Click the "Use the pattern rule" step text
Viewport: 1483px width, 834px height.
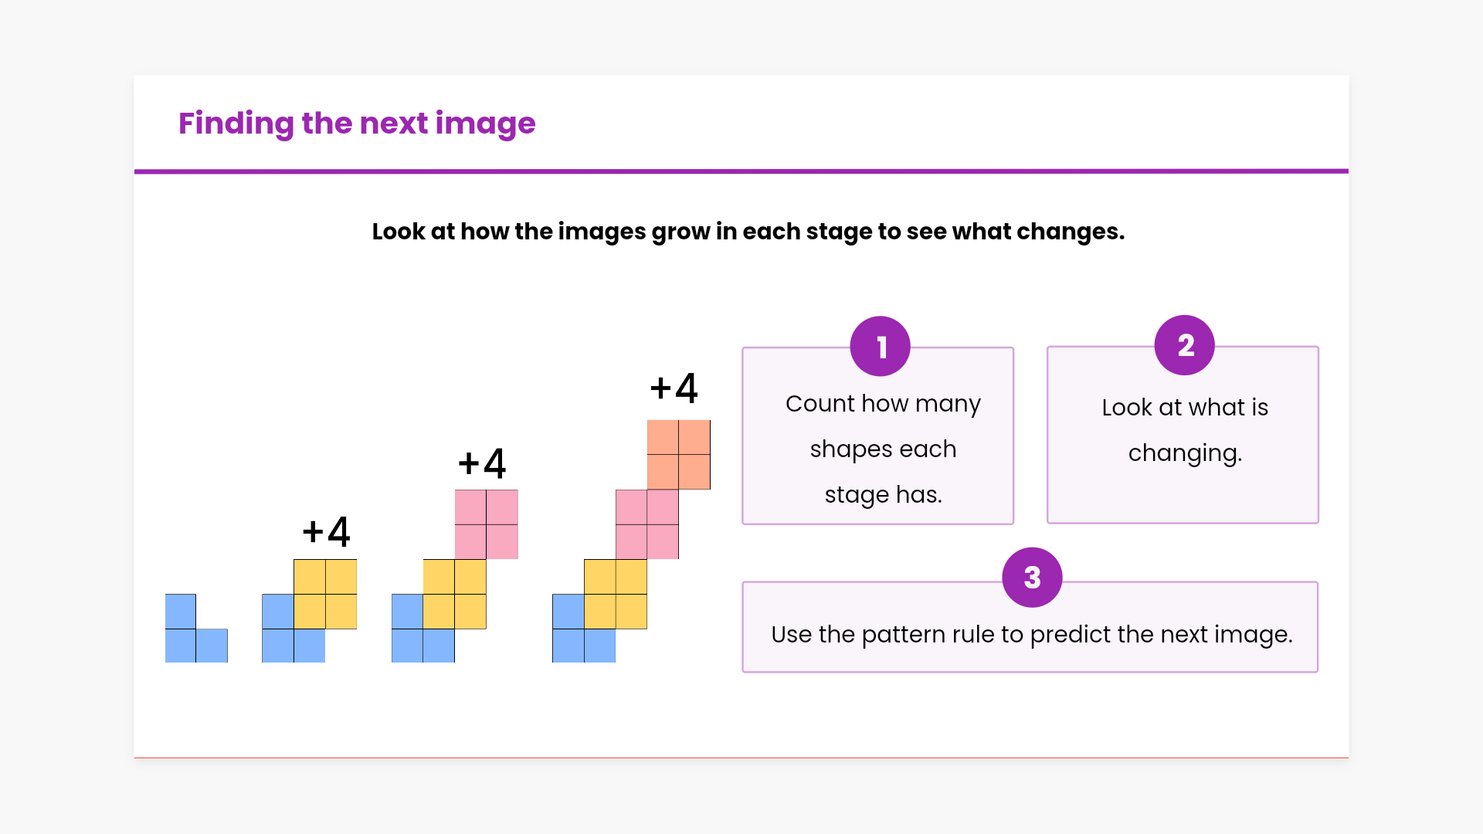tap(1031, 635)
